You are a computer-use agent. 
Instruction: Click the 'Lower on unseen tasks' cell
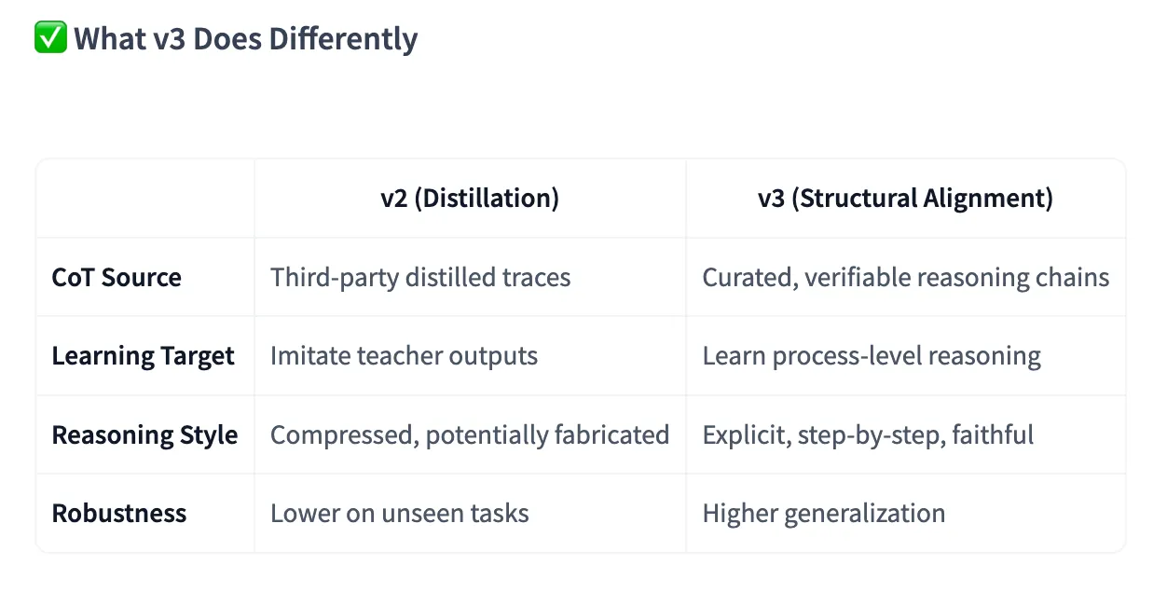[399, 514]
